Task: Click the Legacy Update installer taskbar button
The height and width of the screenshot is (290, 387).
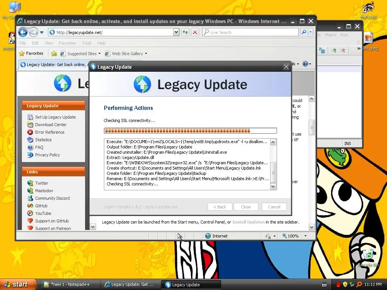Action: [x=191, y=285]
